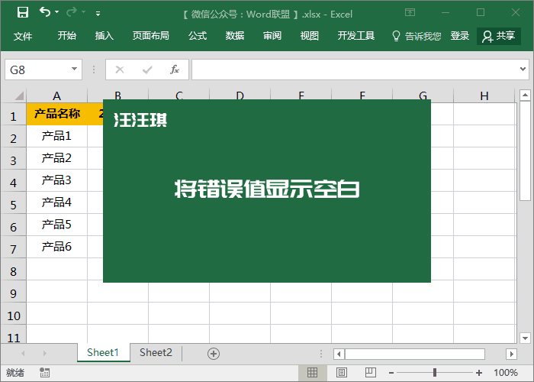Click the 就绪 status text
Image resolution: width=534 pixels, height=382 pixels.
[x=15, y=373]
